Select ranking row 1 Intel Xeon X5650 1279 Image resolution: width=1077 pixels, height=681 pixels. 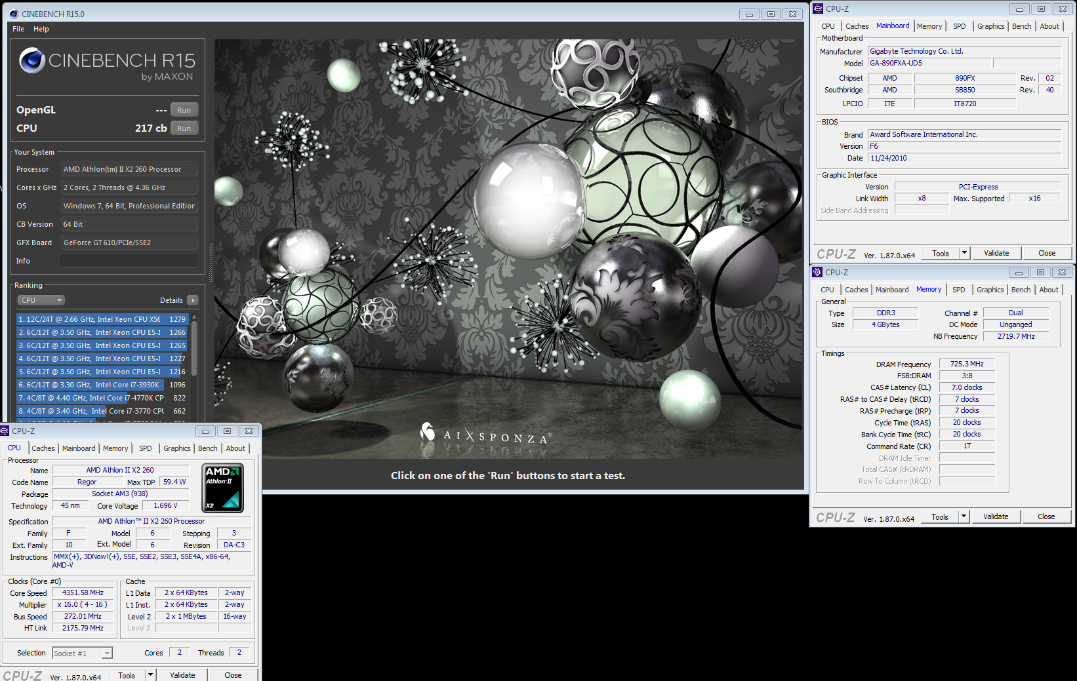pos(102,319)
